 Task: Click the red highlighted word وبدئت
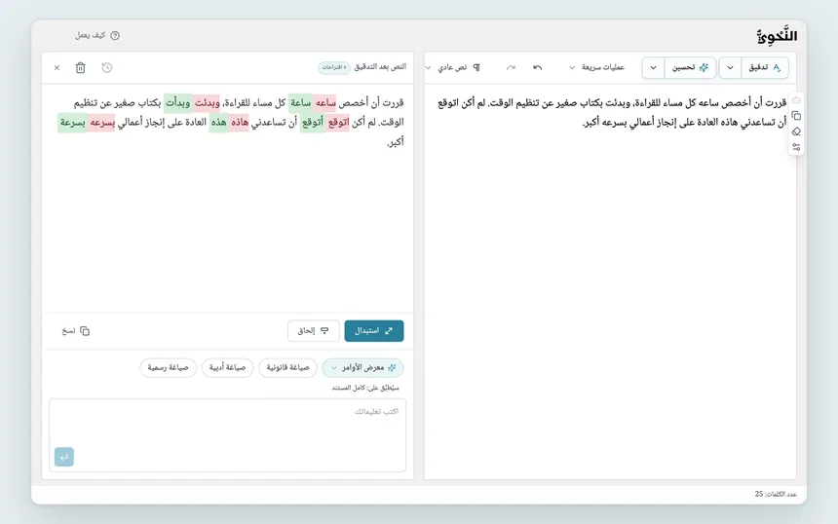pyautogui.click(x=207, y=102)
